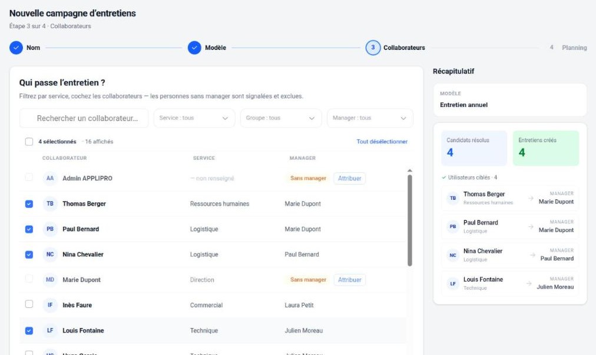Click the collaborator list vertical scrollbar
The image size is (596, 355).
point(410,220)
